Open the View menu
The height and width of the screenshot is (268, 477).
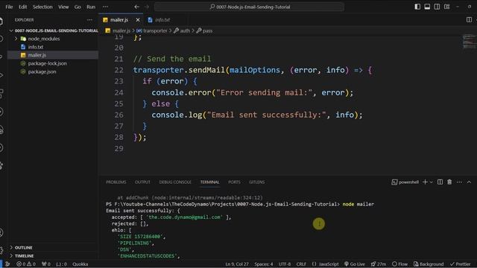(x=63, y=7)
